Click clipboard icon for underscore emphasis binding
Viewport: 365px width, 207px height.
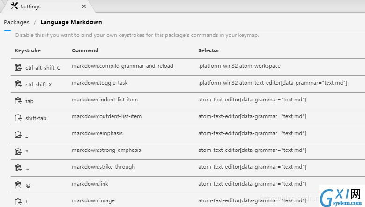[x=18, y=135]
